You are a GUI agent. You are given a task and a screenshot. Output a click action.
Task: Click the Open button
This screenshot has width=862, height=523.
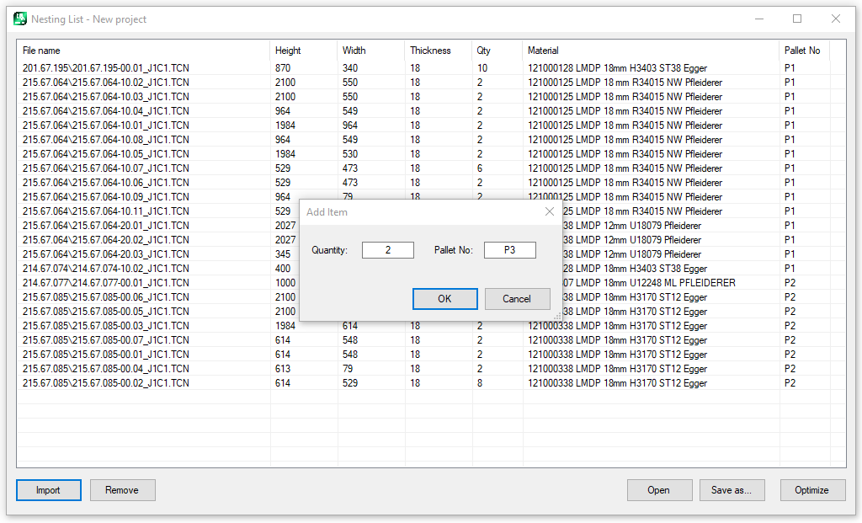659,489
